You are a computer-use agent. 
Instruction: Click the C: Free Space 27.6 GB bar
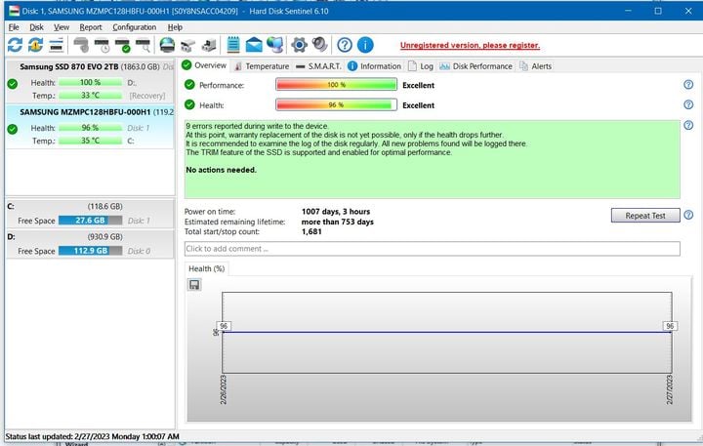point(90,221)
